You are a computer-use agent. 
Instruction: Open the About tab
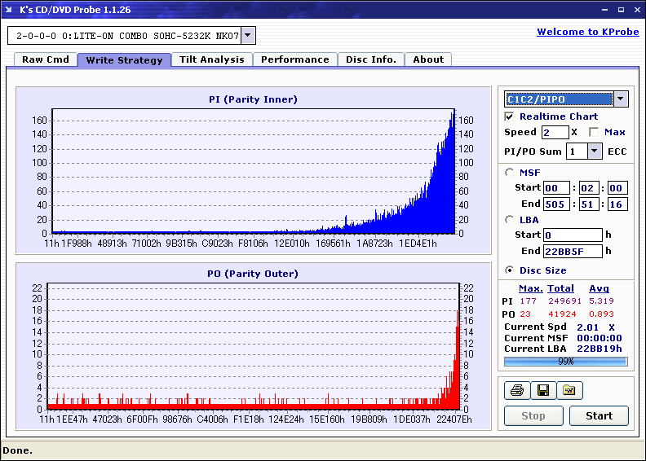428,59
